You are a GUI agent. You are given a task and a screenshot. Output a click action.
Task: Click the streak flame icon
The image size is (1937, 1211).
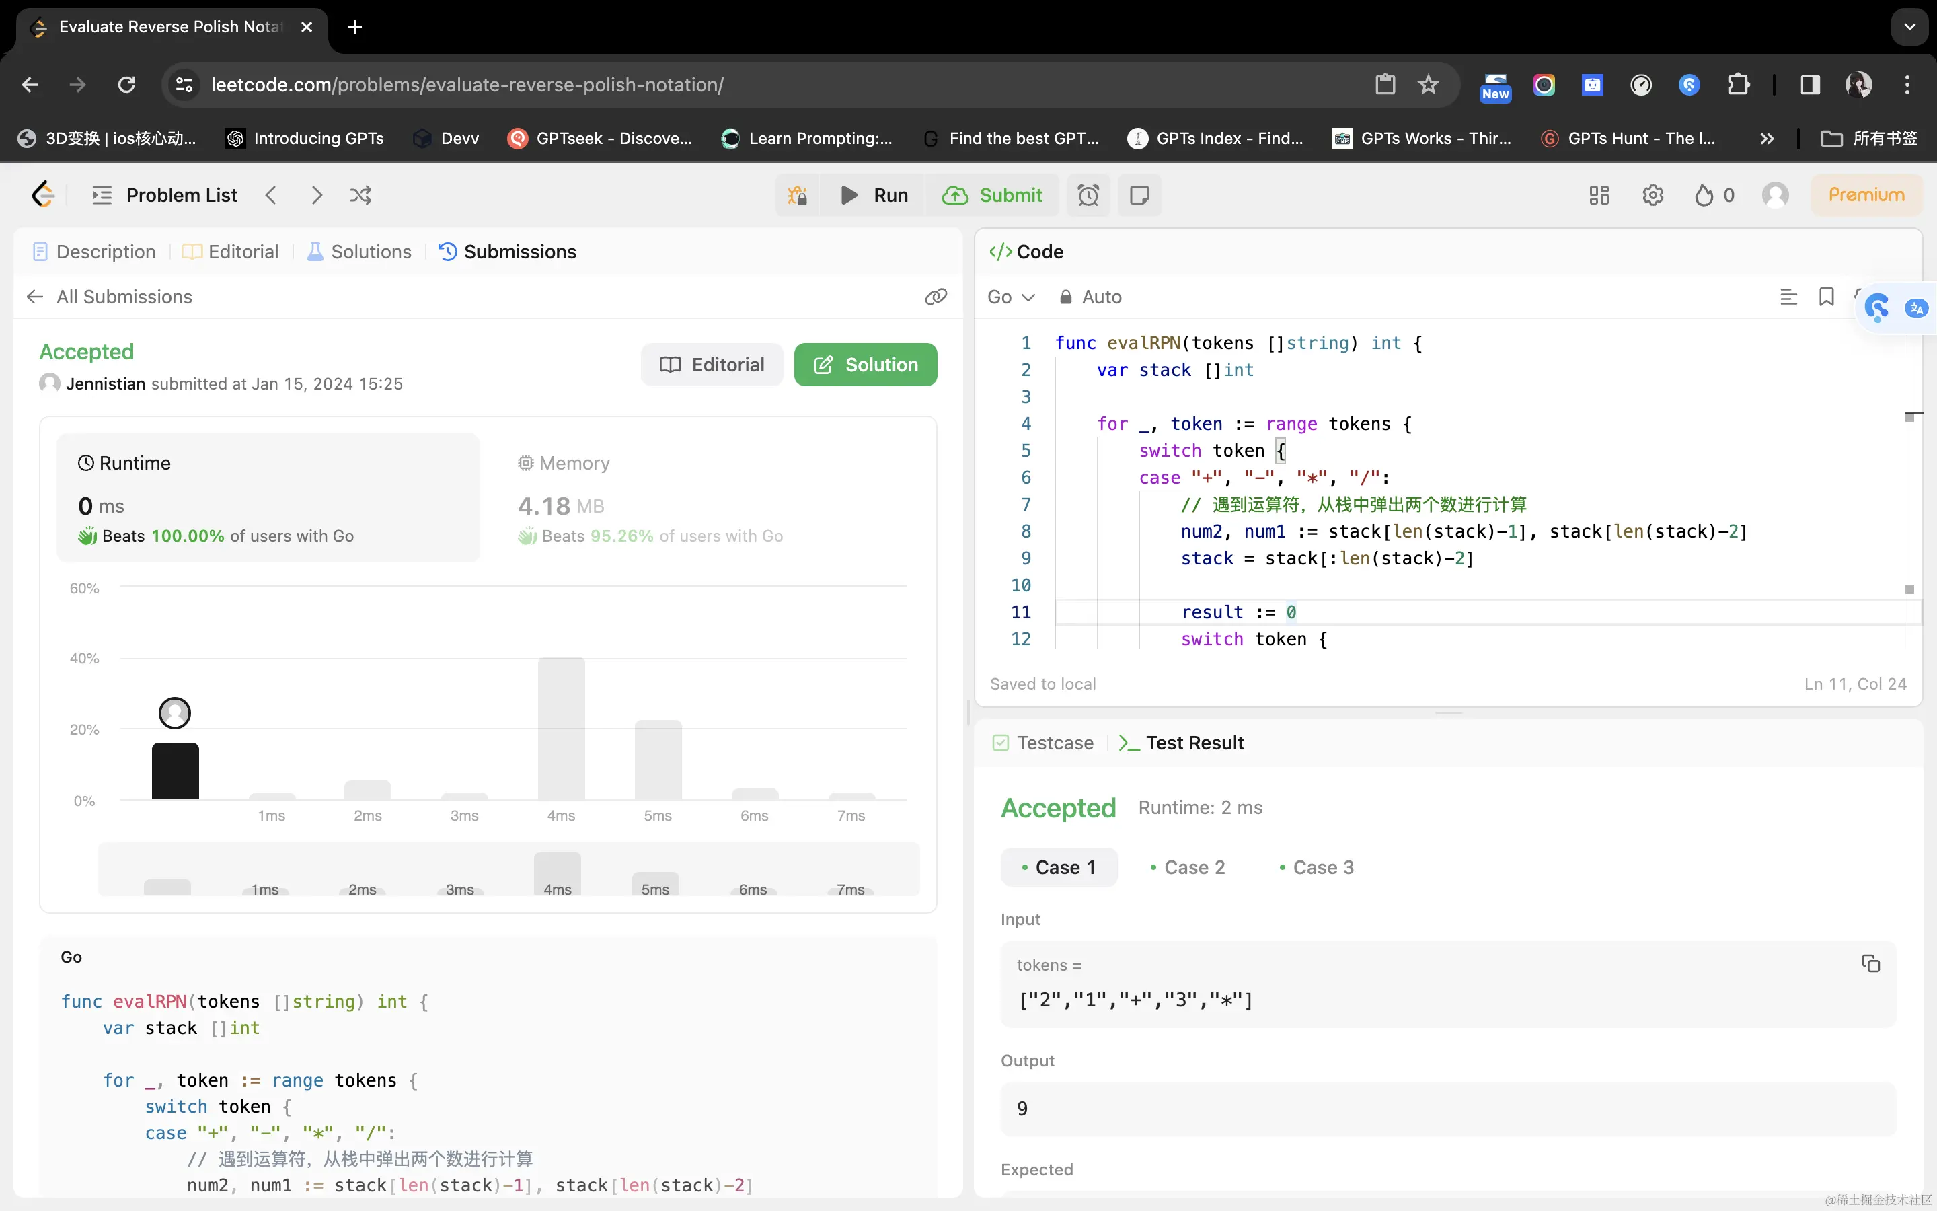(x=1704, y=195)
